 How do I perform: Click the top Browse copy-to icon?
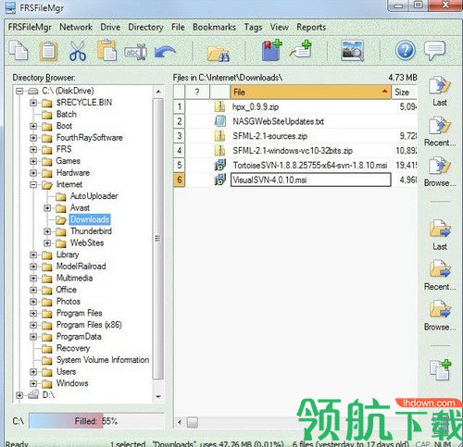pyautogui.click(x=440, y=167)
